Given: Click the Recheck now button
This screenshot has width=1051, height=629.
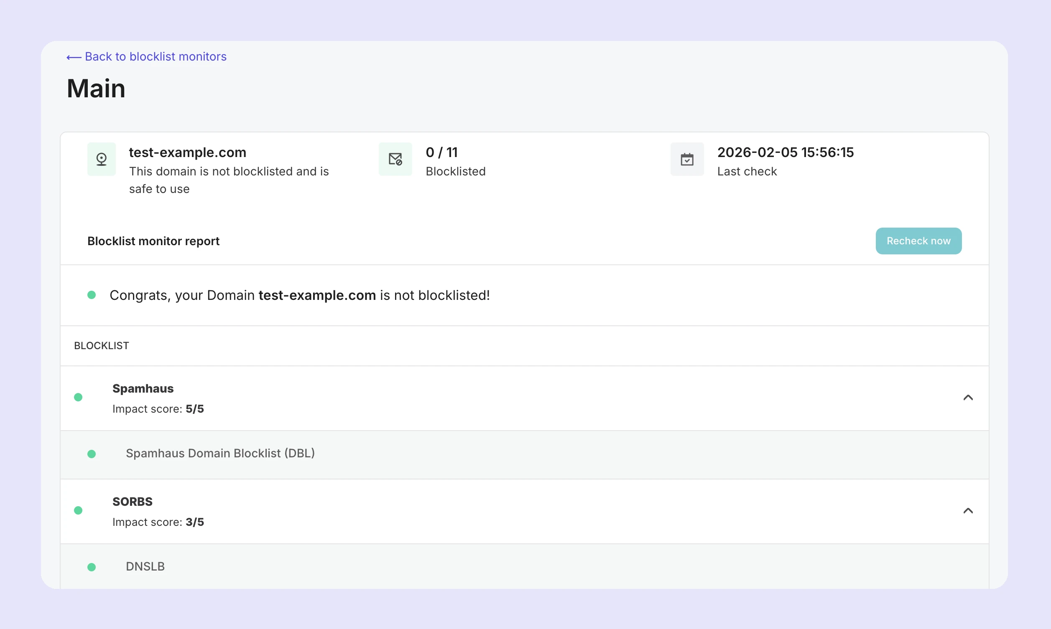Looking at the screenshot, I should pos(918,241).
